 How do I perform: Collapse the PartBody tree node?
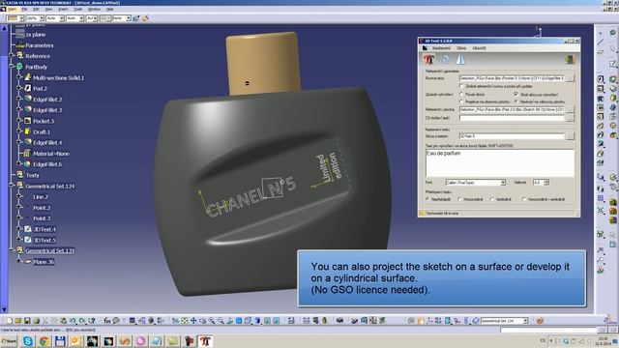coord(12,67)
